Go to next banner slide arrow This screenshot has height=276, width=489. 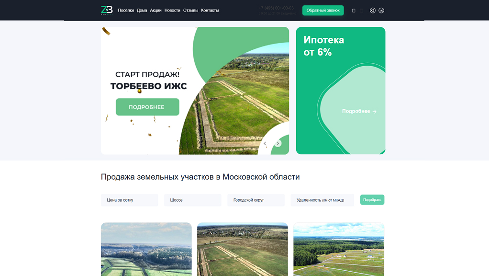point(278,143)
